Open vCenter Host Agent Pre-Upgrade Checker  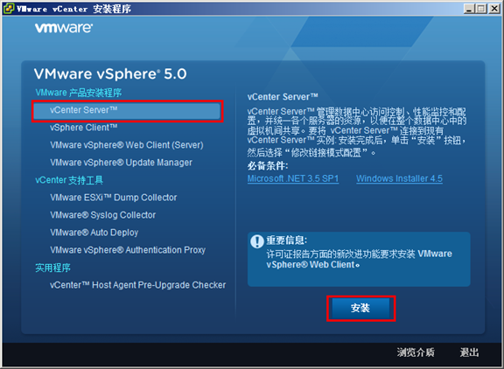[138, 285]
